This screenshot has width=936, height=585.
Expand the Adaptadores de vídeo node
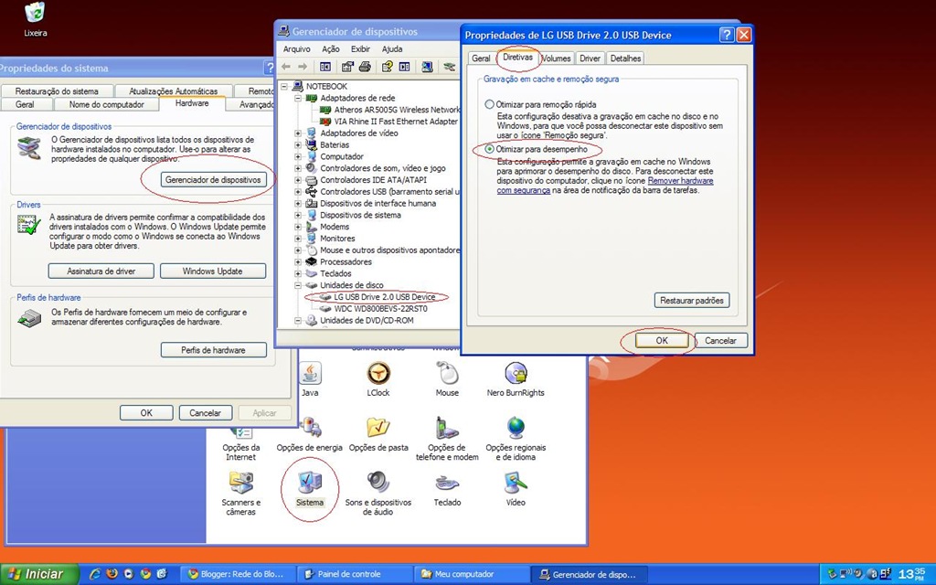(x=298, y=133)
